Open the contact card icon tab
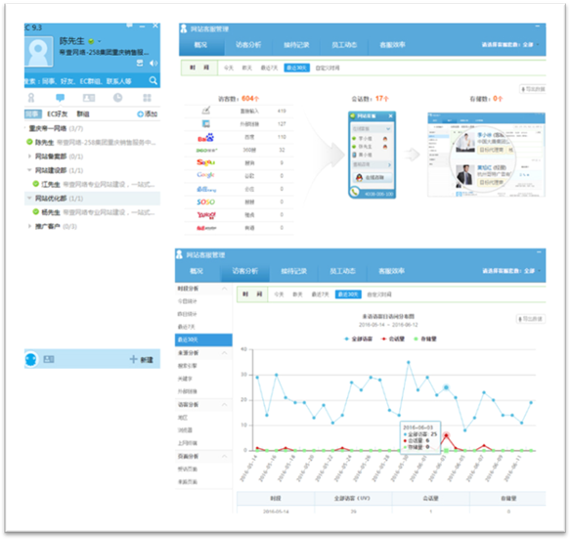The height and width of the screenshot is (540, 571). click(89, 98)
